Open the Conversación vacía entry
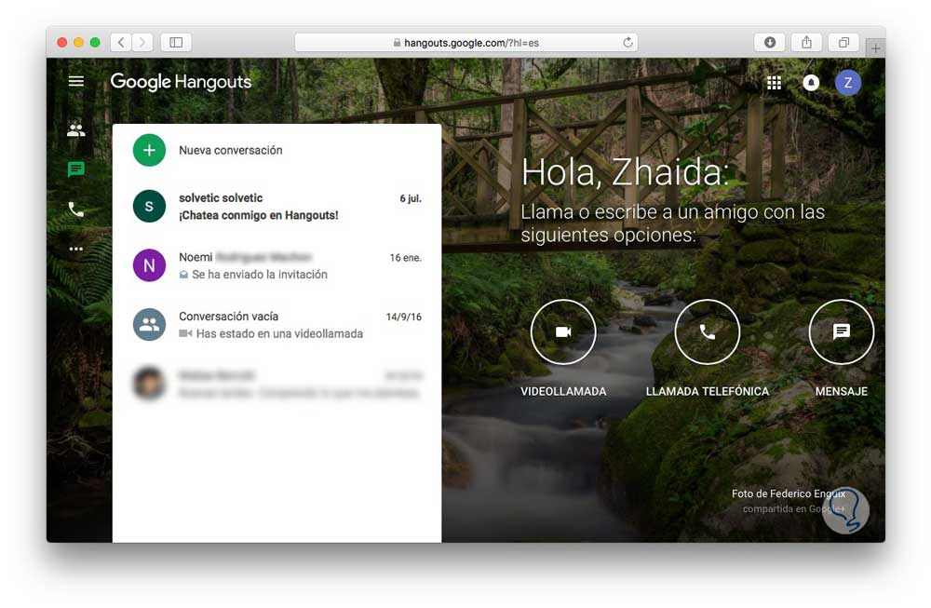 [277, 325]
